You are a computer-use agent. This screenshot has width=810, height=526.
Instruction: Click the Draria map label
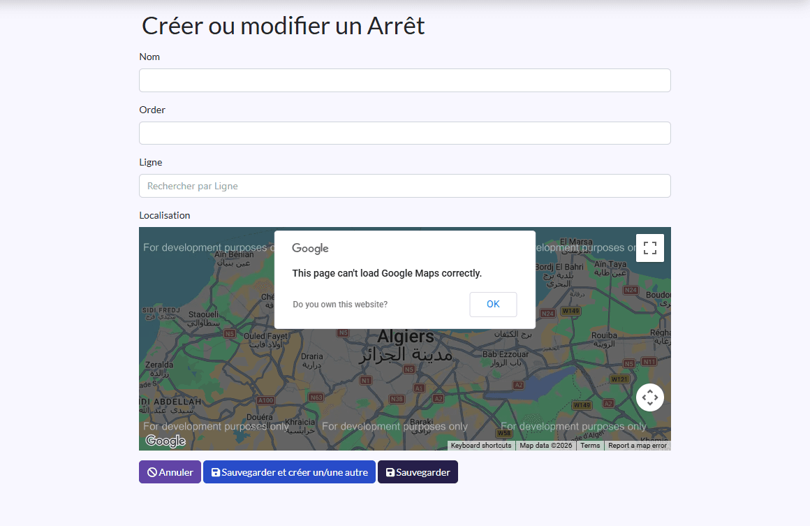coord(311,356)
